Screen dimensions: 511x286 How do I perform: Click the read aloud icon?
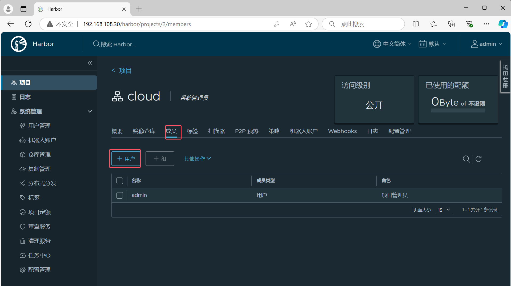pos(293,24)
